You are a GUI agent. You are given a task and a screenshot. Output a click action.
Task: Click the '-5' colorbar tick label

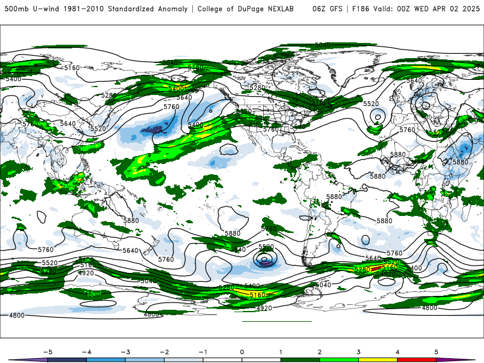(48, 352)
